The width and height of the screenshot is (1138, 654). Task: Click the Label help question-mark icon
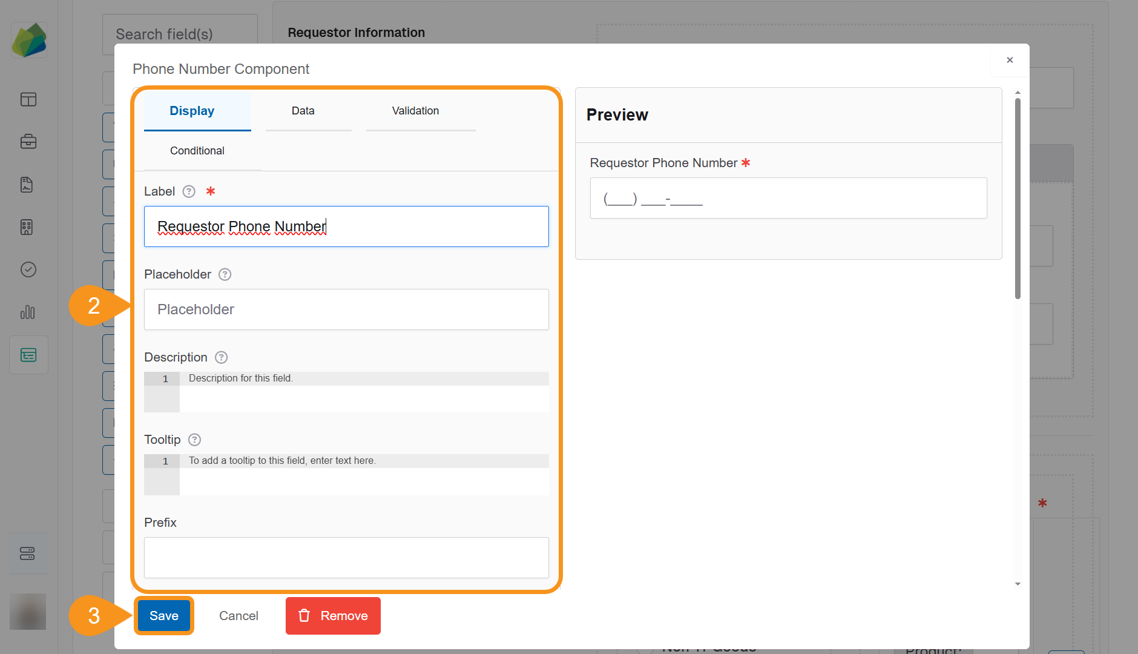pos(189,191)
